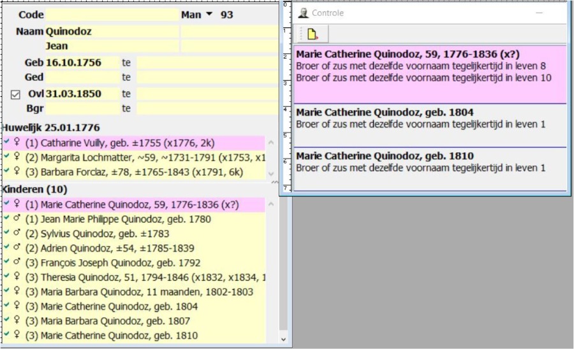Click the Geb date field 16.10.1756

click(x=82, y=62)
